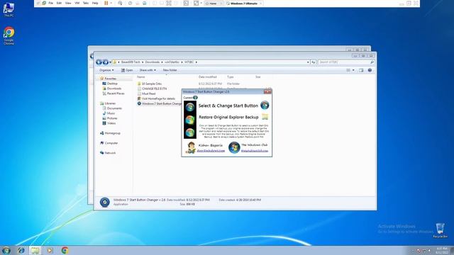Click the refresh button next to address bar

[x=313, y=62]
